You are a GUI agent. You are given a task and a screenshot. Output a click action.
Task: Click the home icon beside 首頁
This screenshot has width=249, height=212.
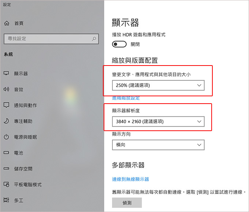click(7, 23)
